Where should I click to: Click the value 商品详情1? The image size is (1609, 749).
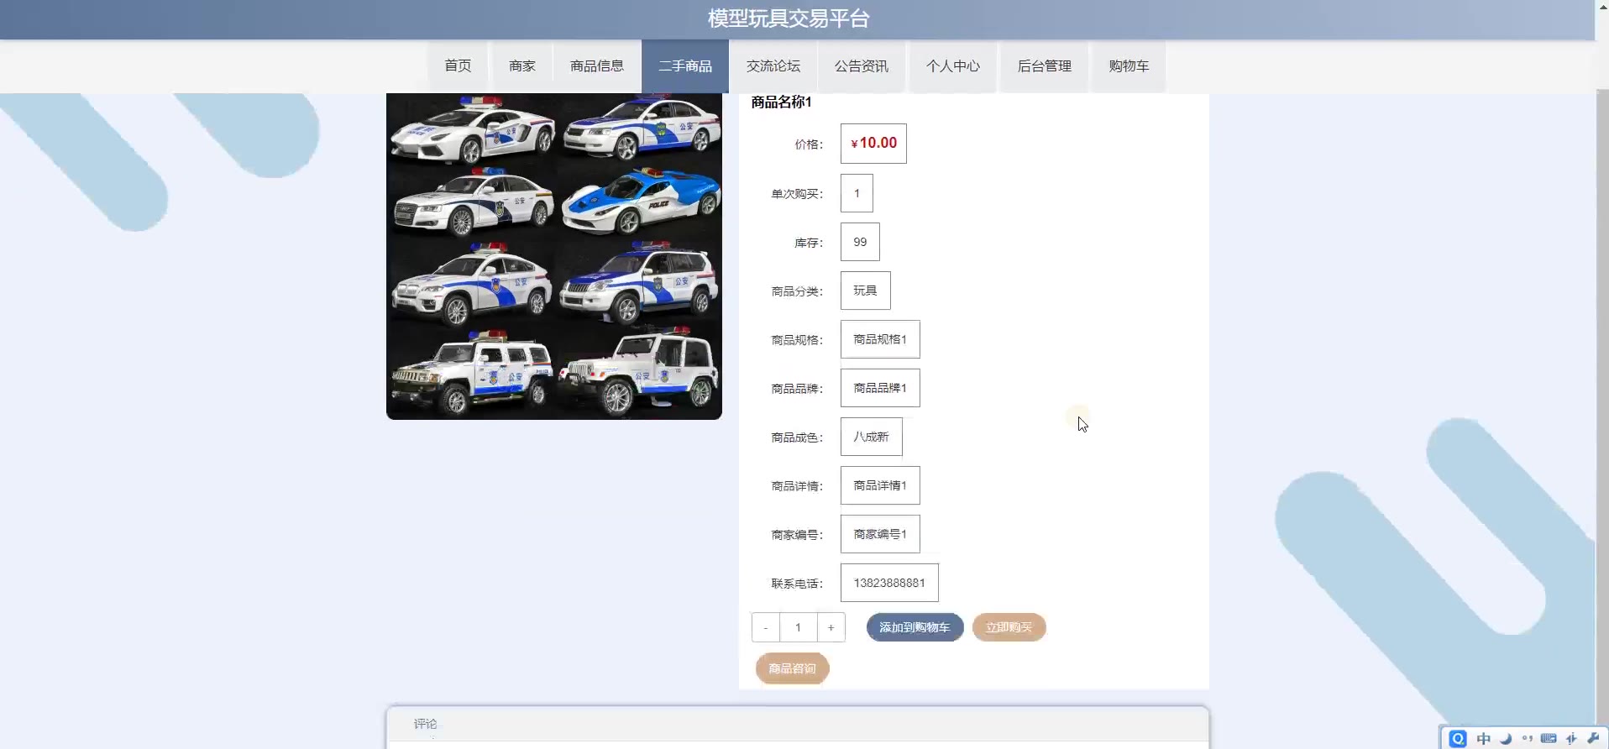pyautogui.click(x=880, y=485)
